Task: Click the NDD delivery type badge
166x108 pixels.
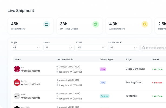Action: point(103,83)
